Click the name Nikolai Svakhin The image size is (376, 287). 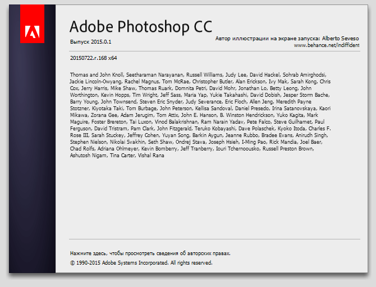[x=127, y=142]
